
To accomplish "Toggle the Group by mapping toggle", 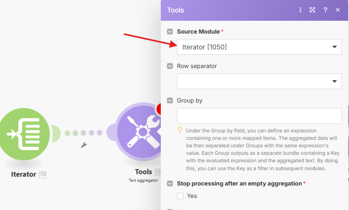I will 170,100.
